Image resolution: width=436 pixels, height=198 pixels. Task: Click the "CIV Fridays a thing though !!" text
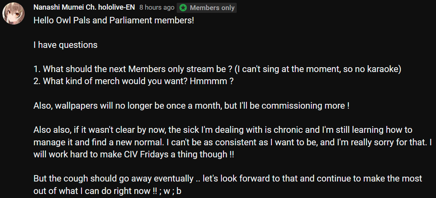coord(179,155)
